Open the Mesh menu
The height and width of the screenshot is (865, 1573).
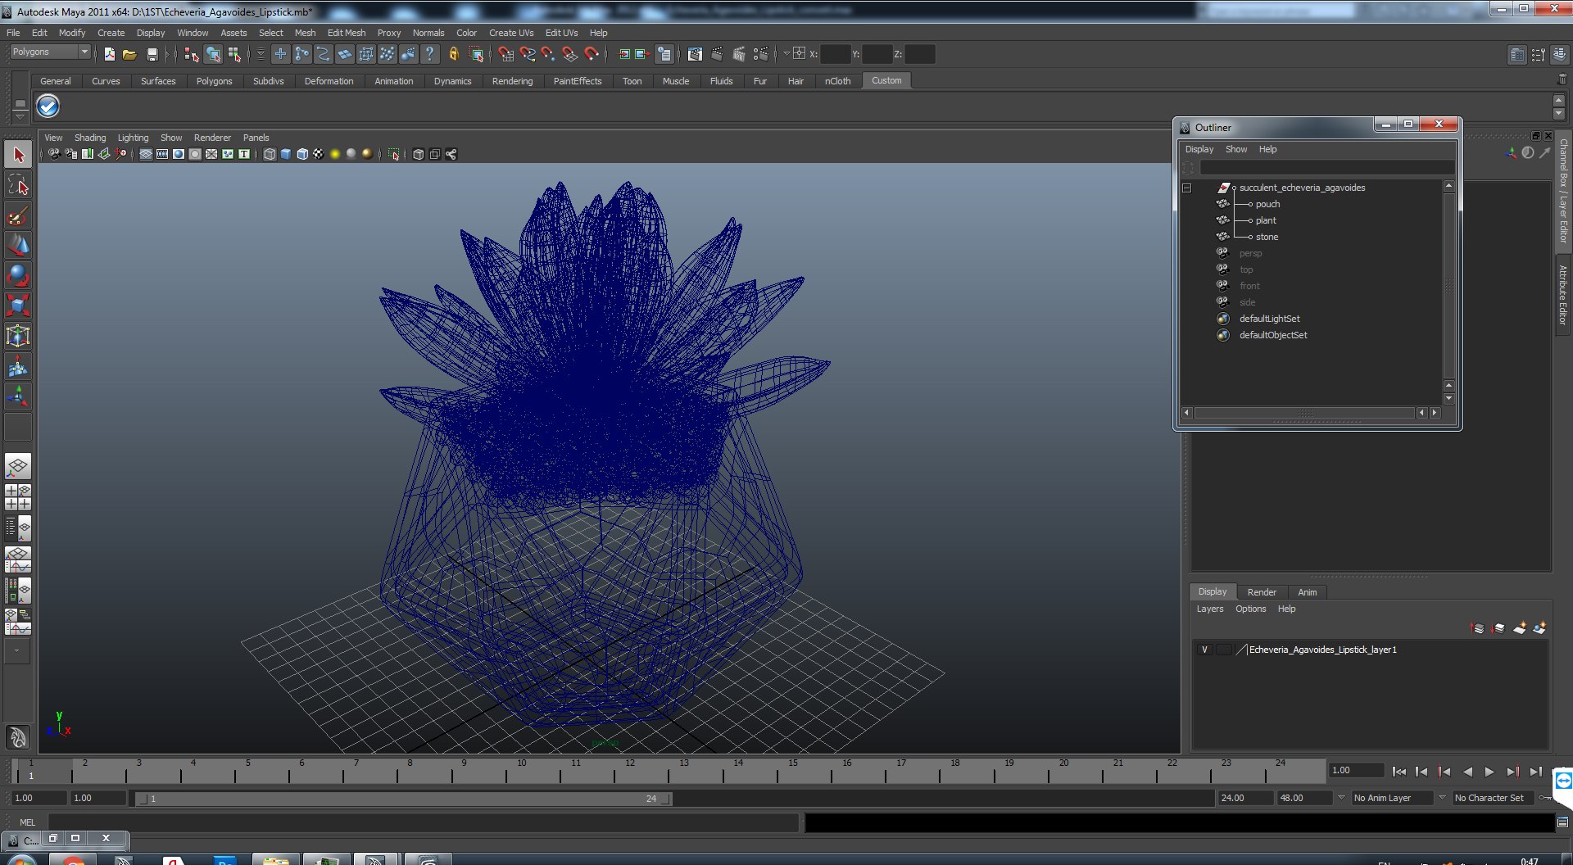pos(305,33)
